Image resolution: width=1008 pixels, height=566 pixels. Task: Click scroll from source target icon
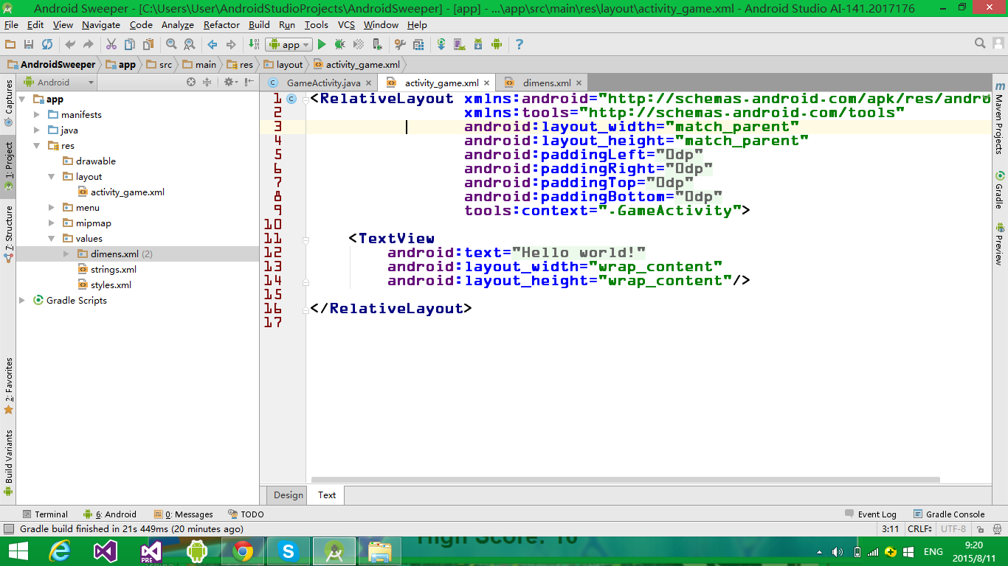[191, 82]
